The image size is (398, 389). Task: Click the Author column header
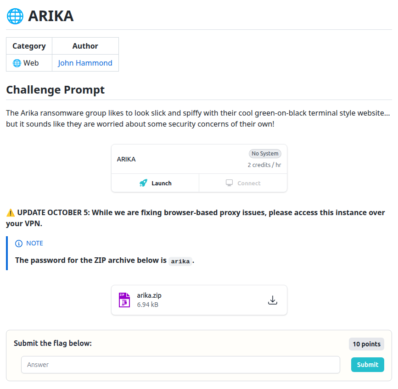(85, 46)
